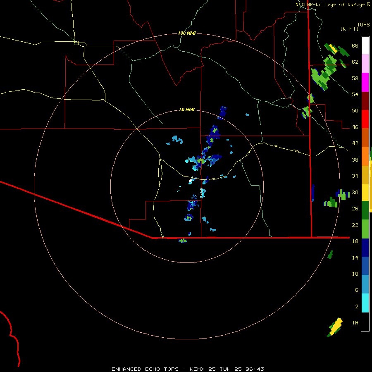
Task: Click the white swatch in the tops legend
Action: point(365,45)
